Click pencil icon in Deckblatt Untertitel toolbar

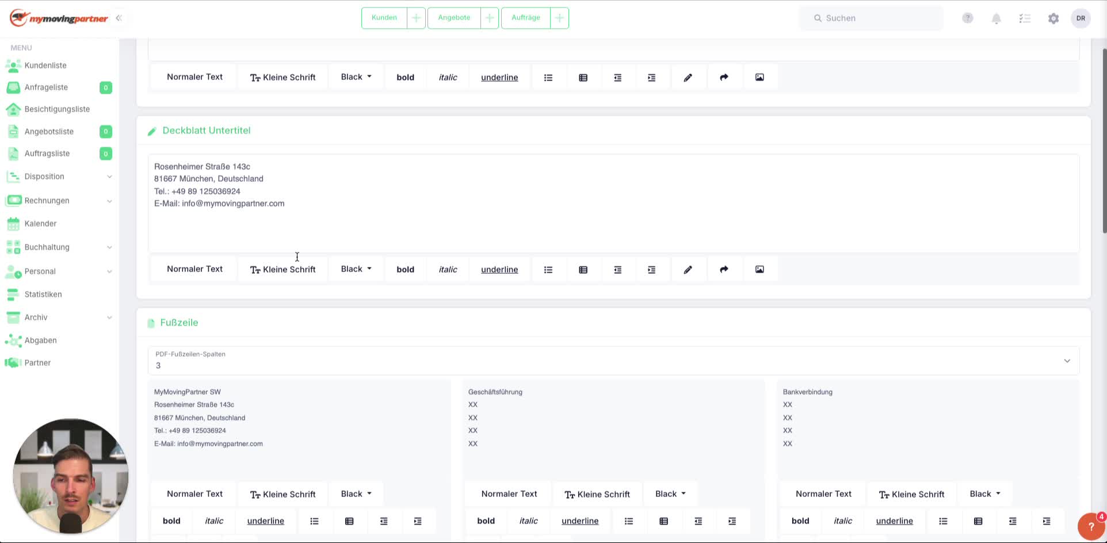(688, 269)
